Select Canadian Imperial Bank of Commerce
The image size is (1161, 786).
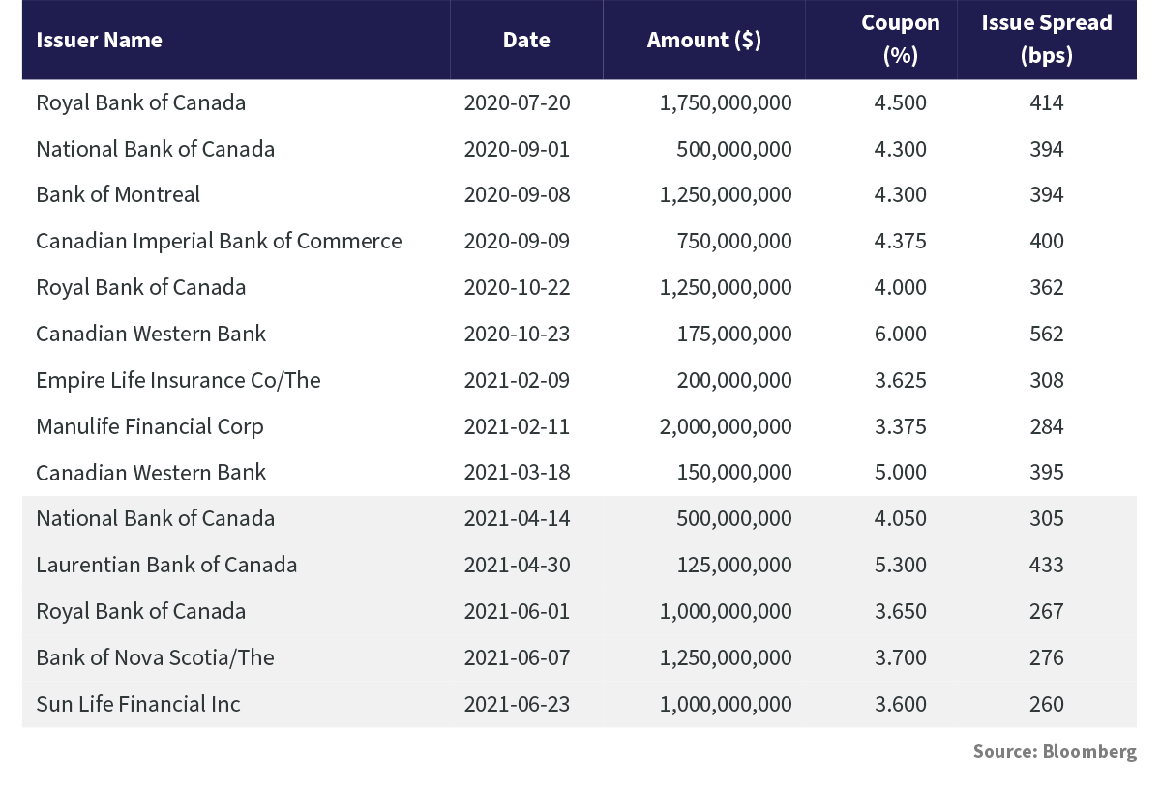pos(219,241)
